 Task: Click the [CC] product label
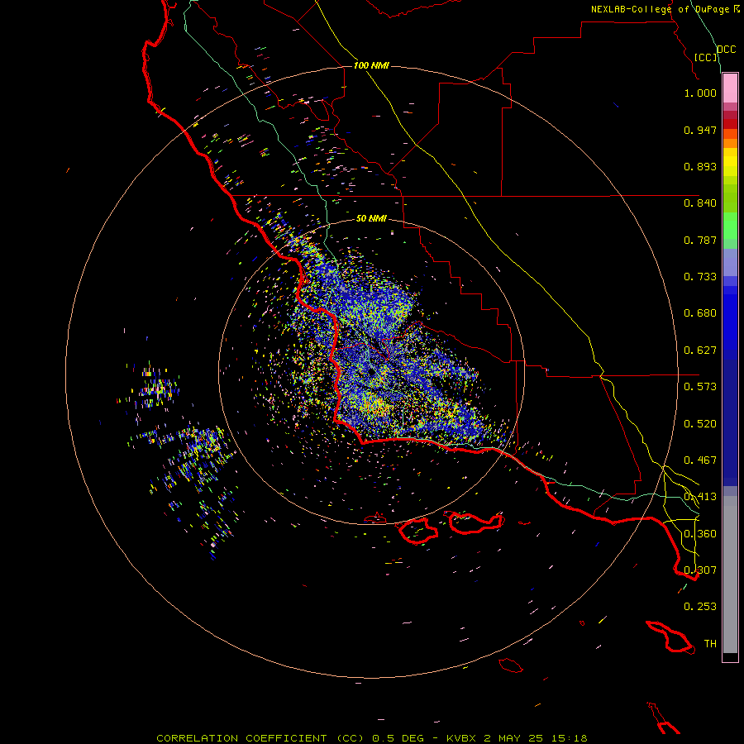pos(706,57)
